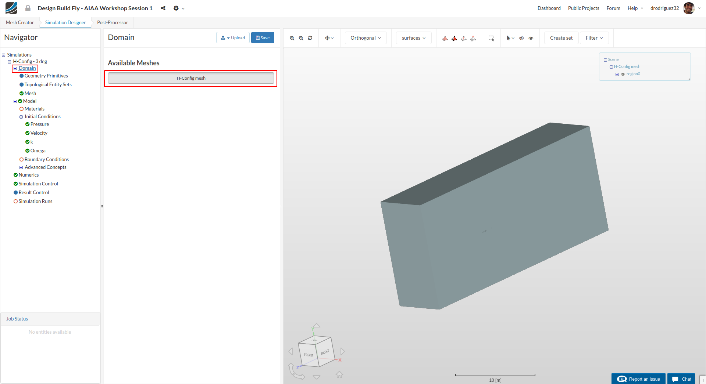Switch to the Mesh Creator tab
Viewport: 706px width, 384px height.
[20, 23]
